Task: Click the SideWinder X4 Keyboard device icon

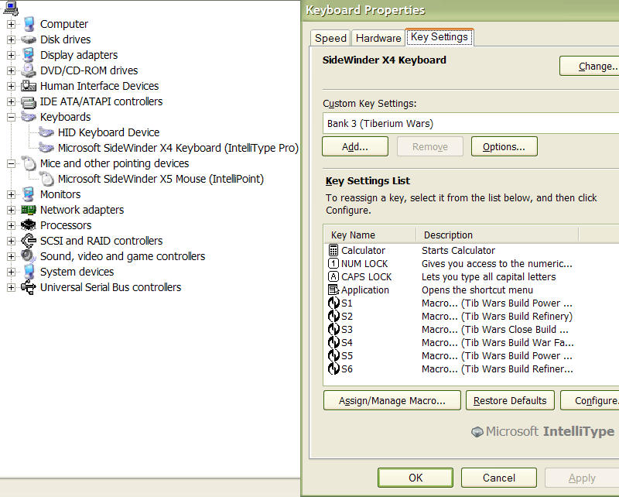Action: coord(46,148)
